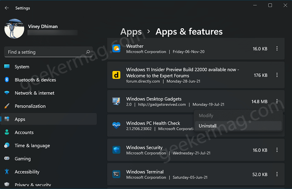This screenshot has height=189, width=292.
Task: Click forum.directly.com publisher text
Action: click(143, 81)
